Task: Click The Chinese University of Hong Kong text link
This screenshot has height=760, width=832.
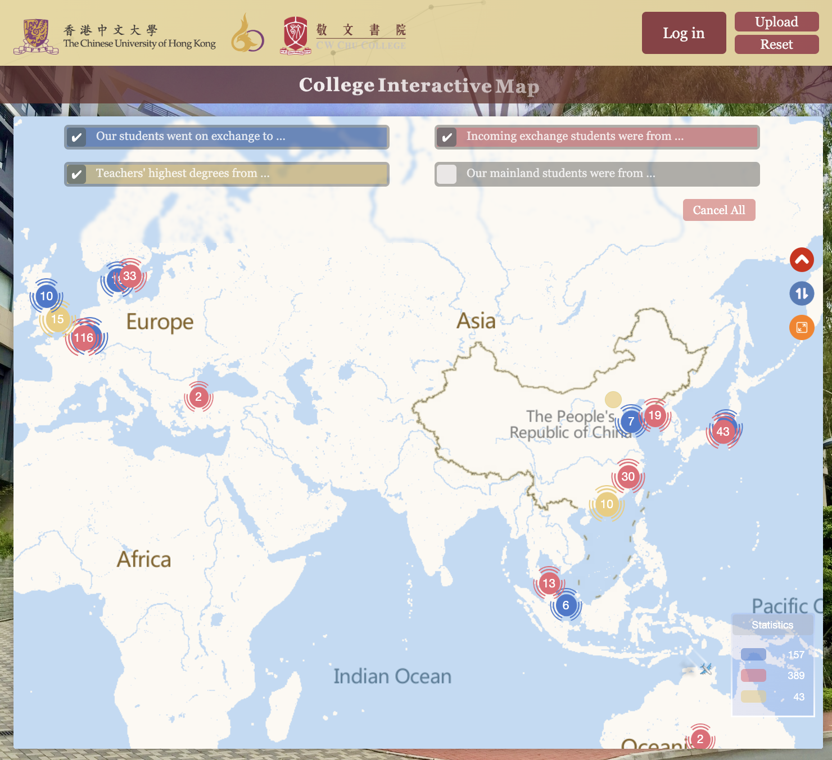Action: 139,43
